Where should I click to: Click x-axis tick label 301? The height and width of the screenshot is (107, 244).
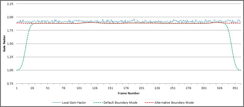(204, 88)
